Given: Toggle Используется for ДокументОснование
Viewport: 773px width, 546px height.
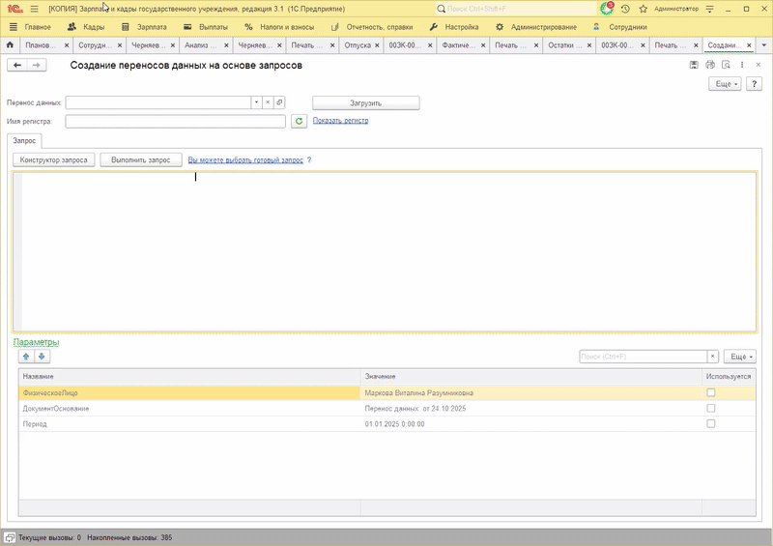Looking at the screenshot, I should 710,408.
